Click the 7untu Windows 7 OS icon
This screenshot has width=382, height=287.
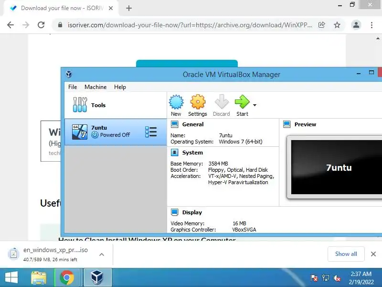pyautogui.click(x=80, y=132)
